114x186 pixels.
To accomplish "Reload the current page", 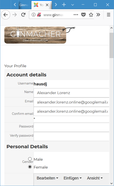I will point(23,15).
